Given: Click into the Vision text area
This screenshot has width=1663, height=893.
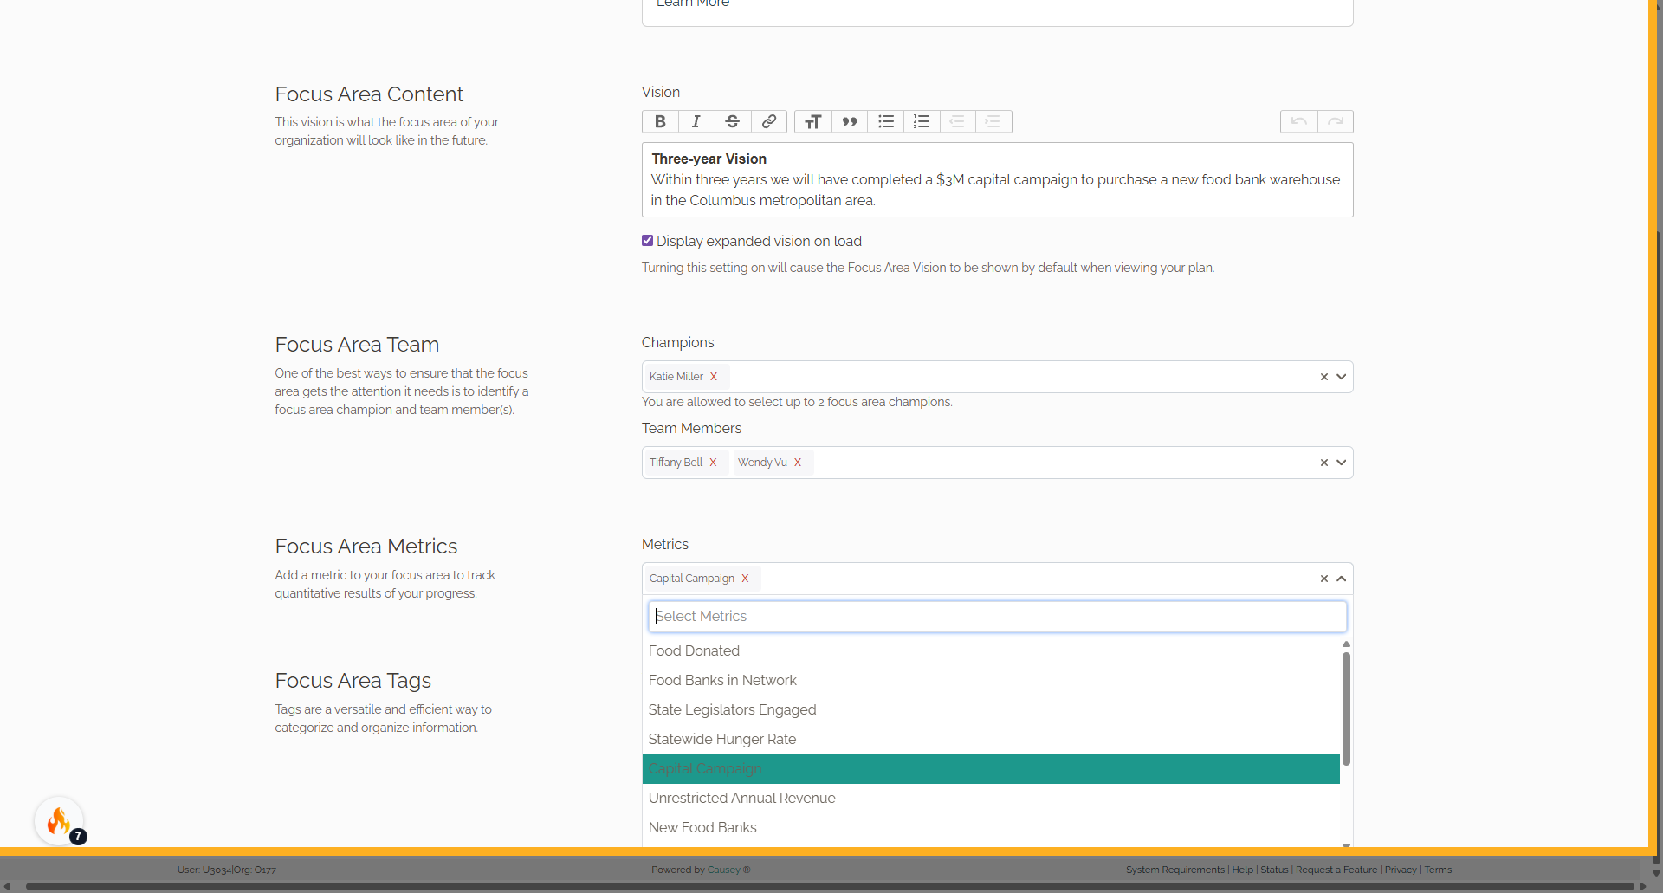Looking at the screenshot, I should 997,180.
